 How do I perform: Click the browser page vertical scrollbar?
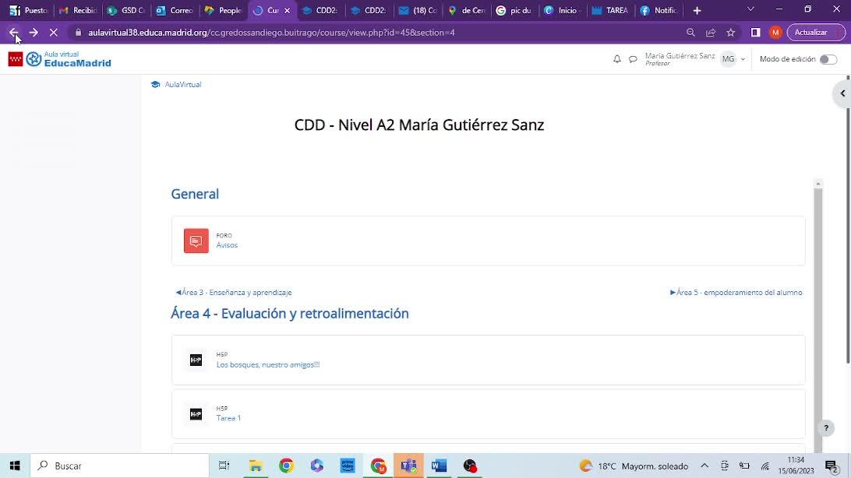(x=849, y=220)
